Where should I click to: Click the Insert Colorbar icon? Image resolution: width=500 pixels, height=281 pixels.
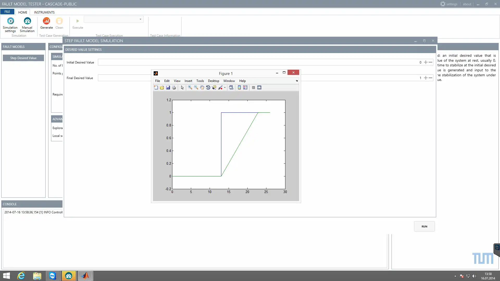[x=239, y=88]
